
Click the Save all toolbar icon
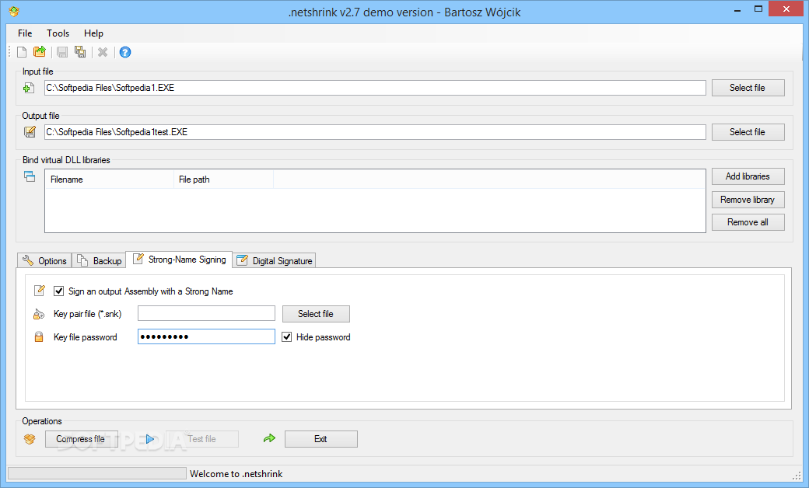(80, 51)
